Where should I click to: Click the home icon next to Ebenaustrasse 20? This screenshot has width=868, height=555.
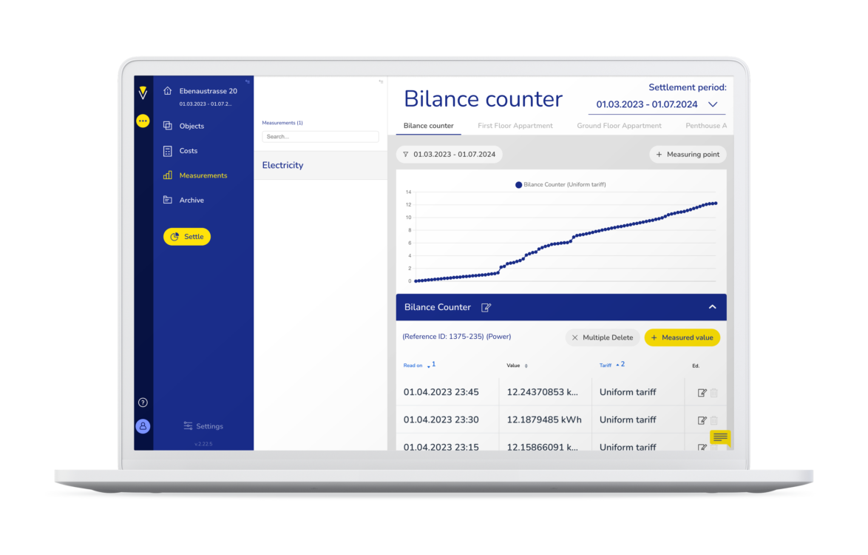(x=168, y=91)
